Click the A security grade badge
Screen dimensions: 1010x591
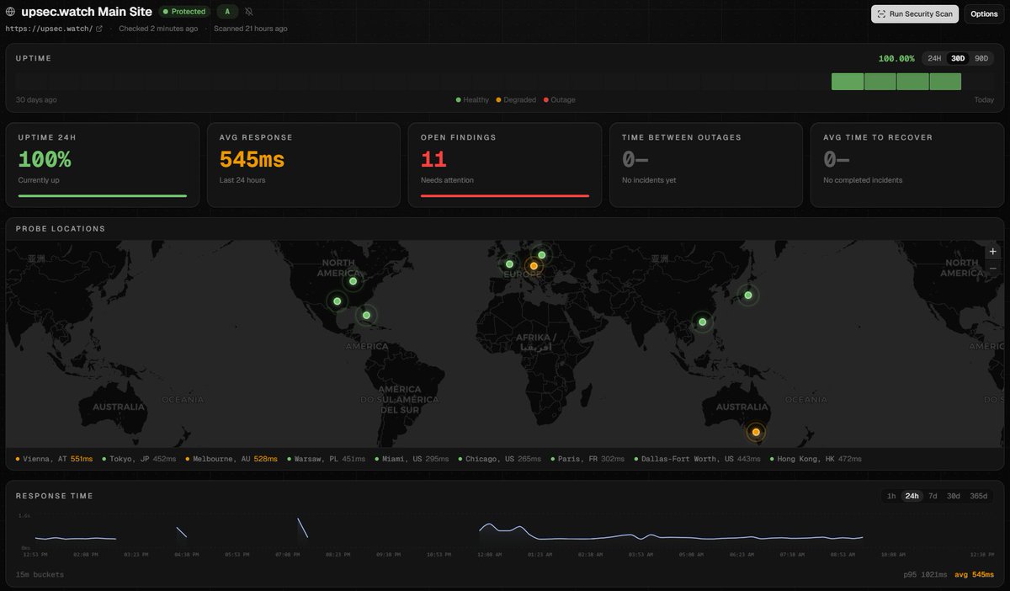point(227,12)
